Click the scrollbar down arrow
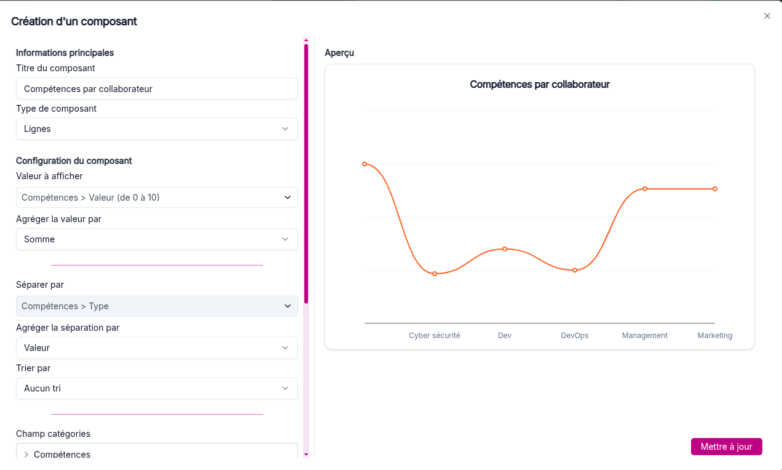 306,454
